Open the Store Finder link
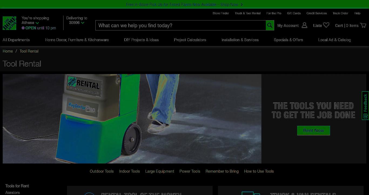Image resolution: width=369 pixels, height=195 pixels. coord(221,13)
